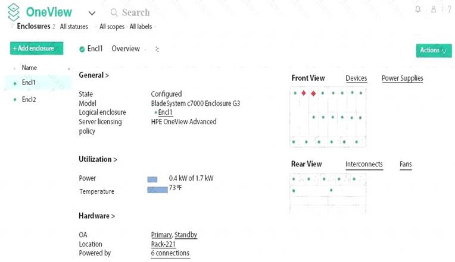Open the Fans link in Rear View
455x262 pixels.
[406, 165]
